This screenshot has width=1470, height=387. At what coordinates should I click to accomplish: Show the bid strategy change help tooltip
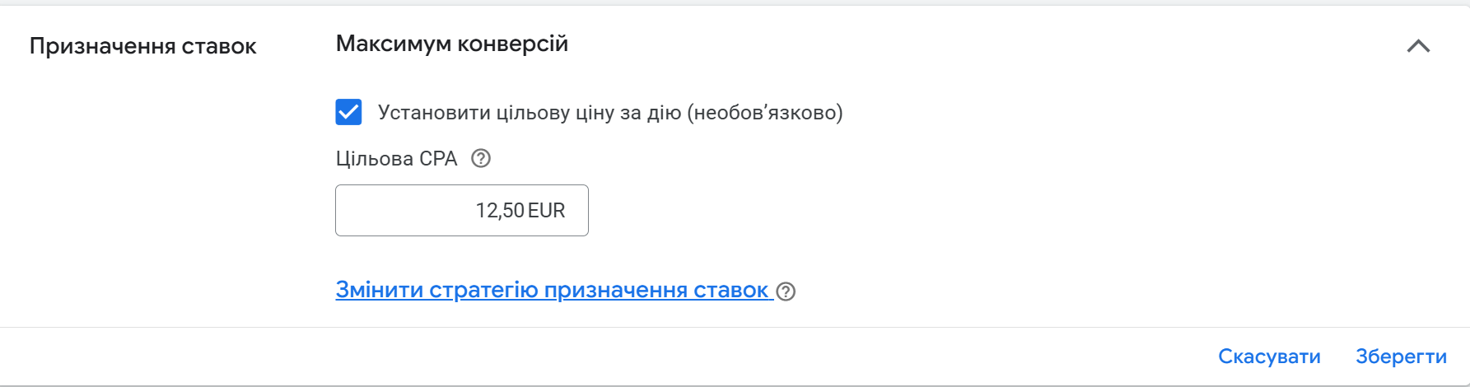coord(786,291)
